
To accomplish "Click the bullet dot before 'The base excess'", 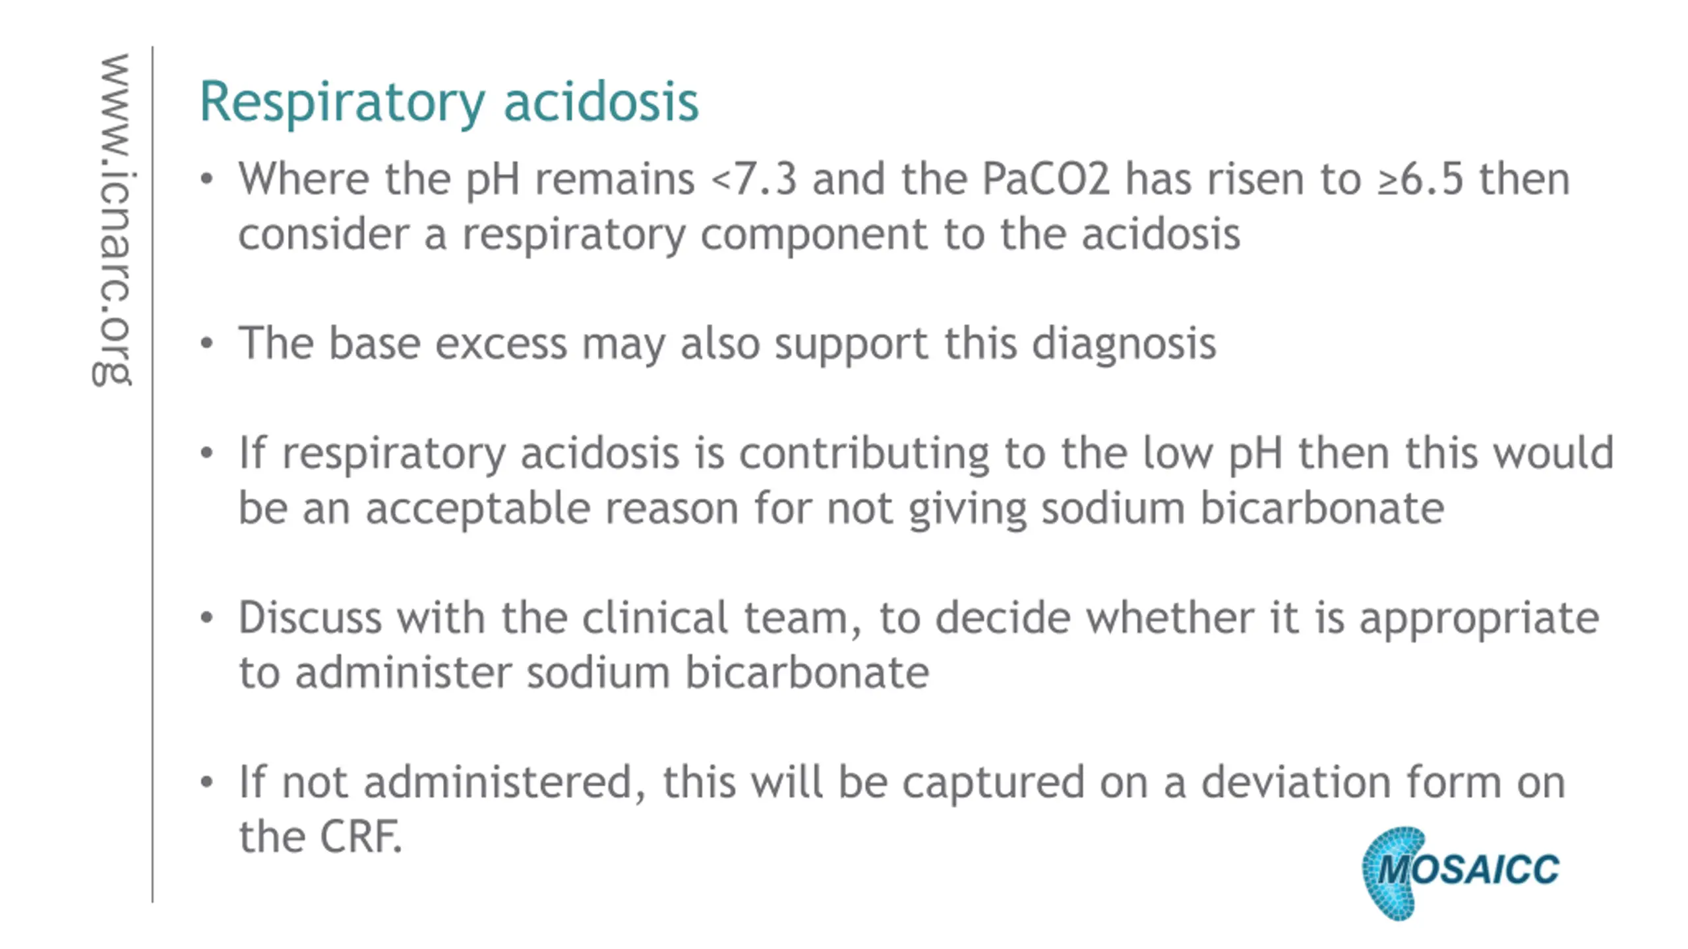I will point(207,343).
